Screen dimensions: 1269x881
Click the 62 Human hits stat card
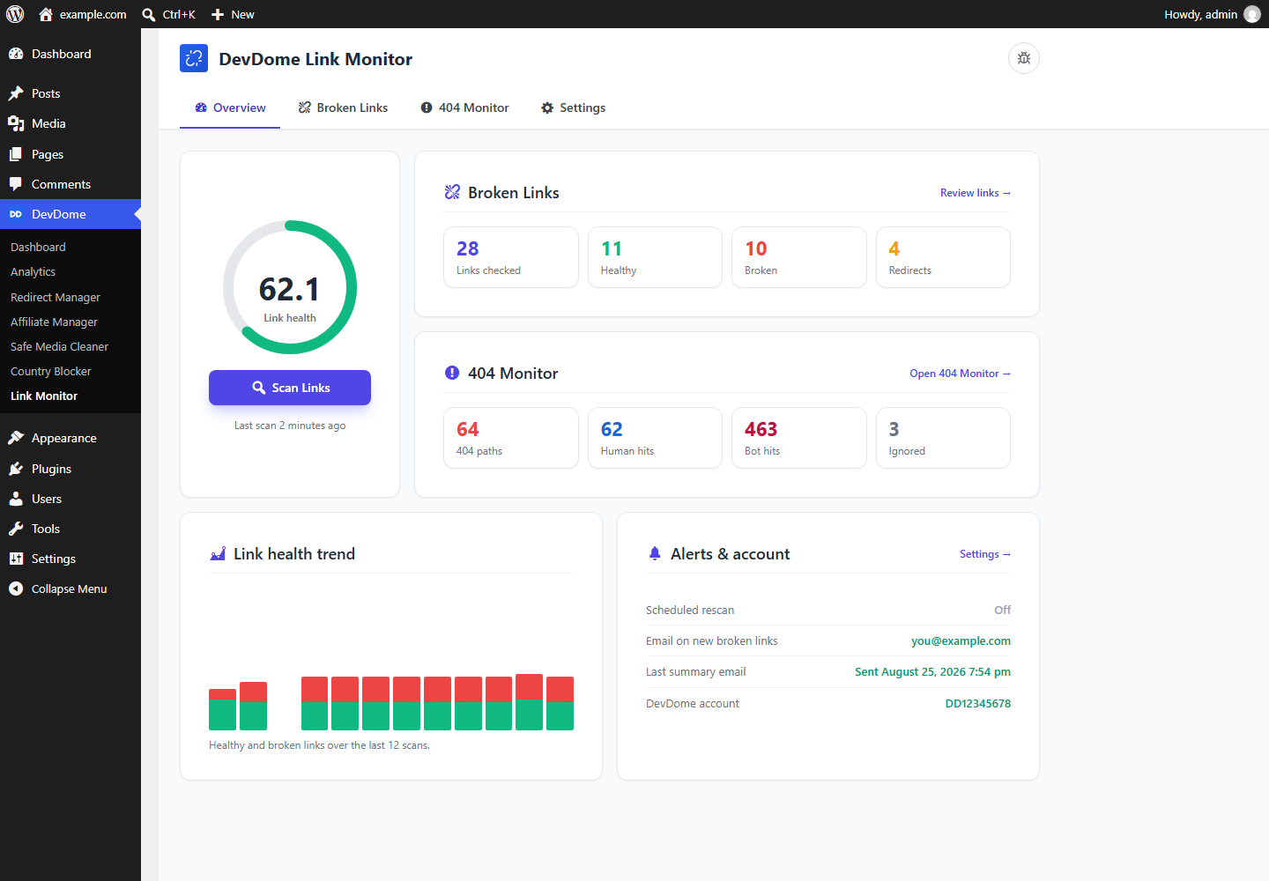(x=655, y=438)
